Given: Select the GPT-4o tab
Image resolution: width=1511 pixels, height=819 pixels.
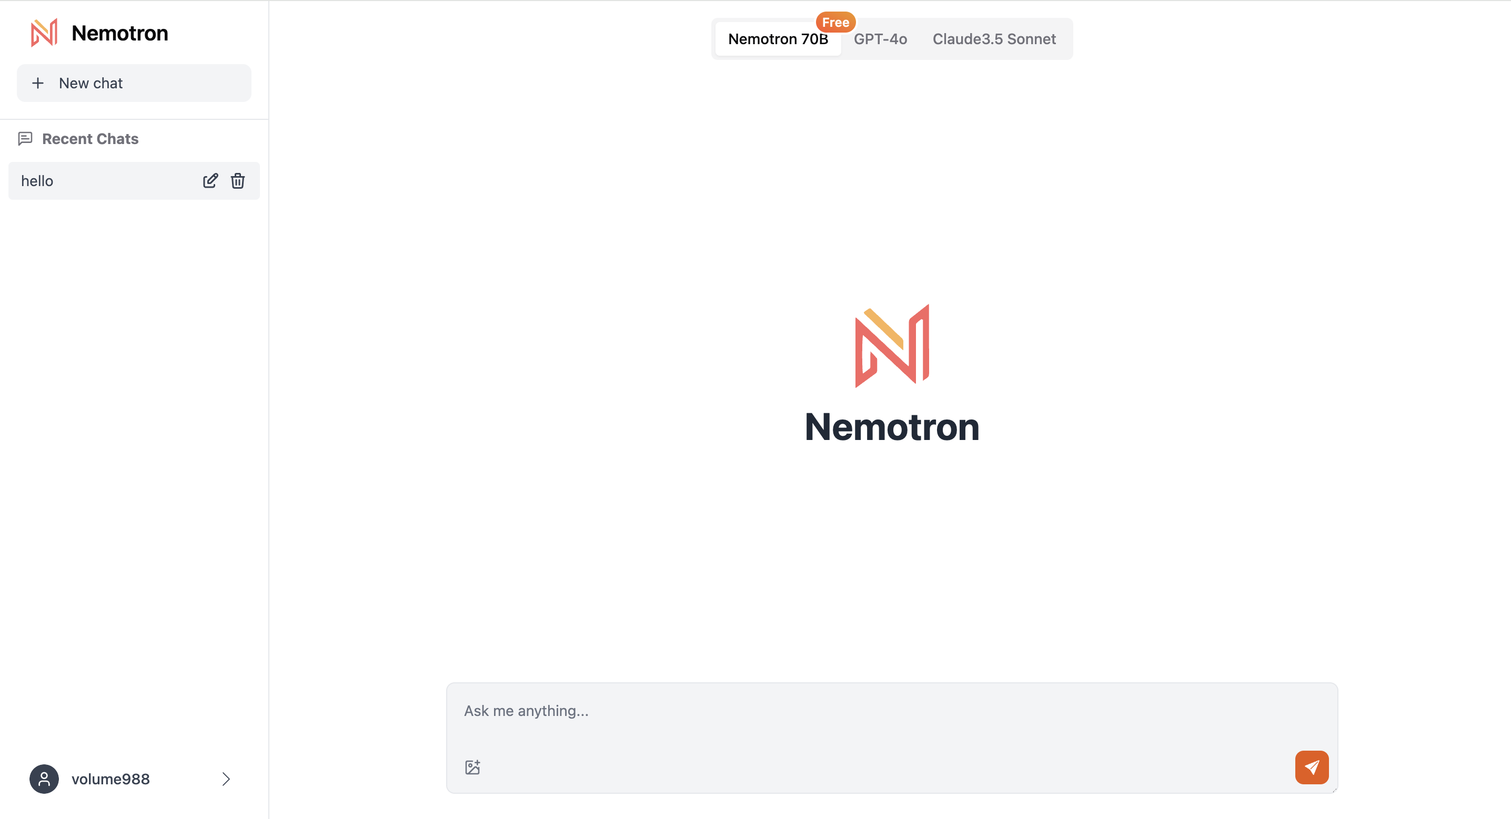Looking at the screenshot, I should (x=880, y=38).
